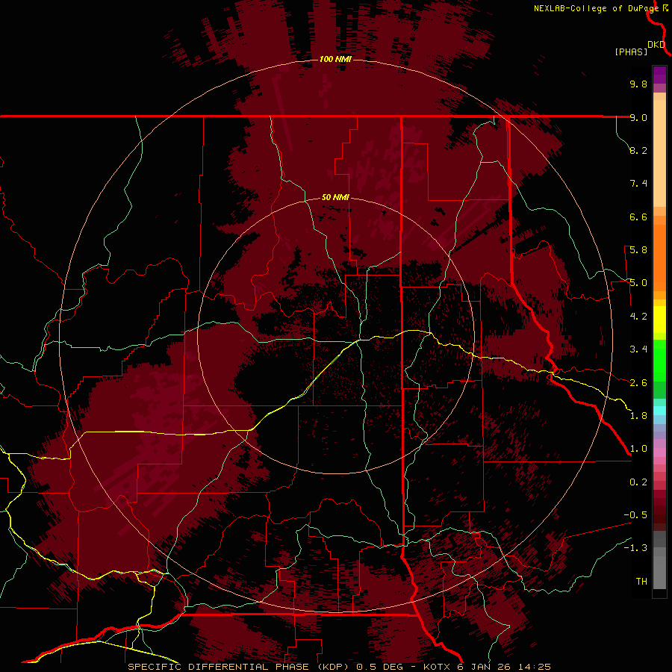Click the 1.8 scale label
672x672 pixels.
[x=638, y=416]
